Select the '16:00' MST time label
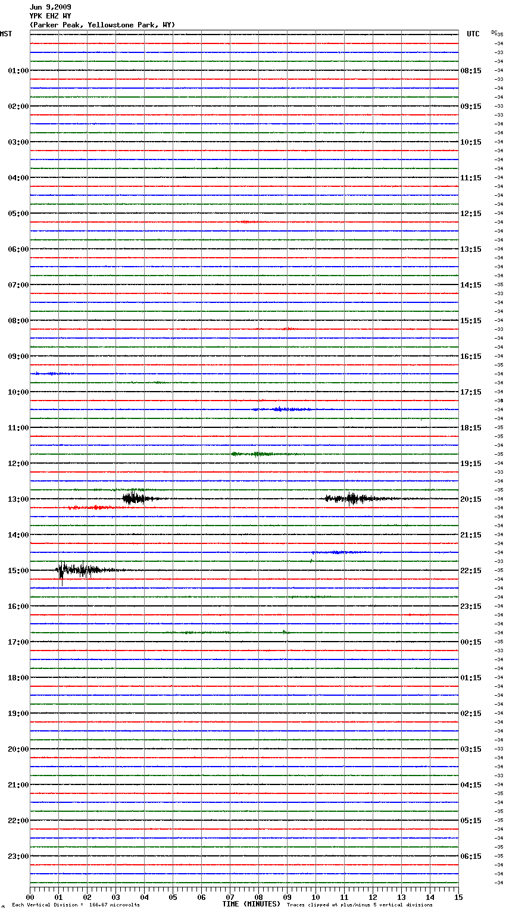This screenshot has width=506, height=913. [18, 606]
